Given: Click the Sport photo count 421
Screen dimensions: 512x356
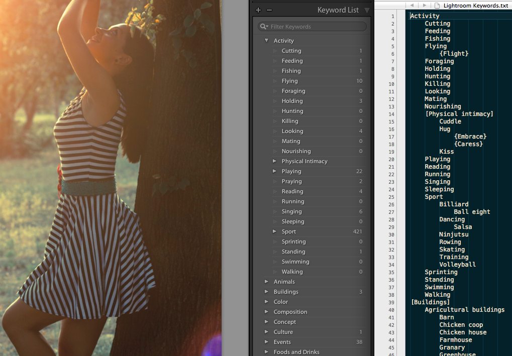Looking at the screenshot, I should (358, 231).
